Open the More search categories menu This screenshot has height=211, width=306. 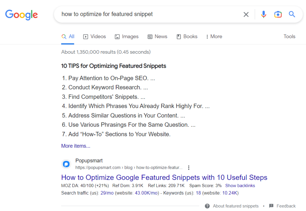[x=214, y=37]
